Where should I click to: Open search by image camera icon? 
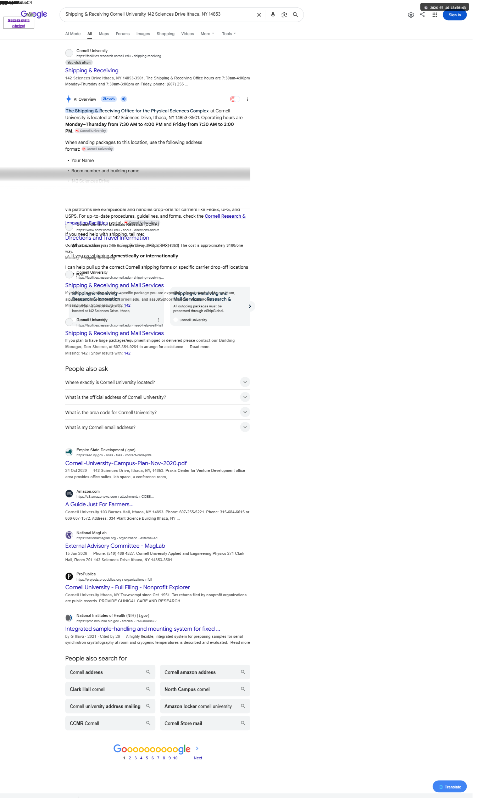(284, 15)
